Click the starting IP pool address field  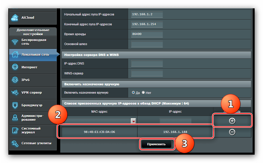[147, 14]
